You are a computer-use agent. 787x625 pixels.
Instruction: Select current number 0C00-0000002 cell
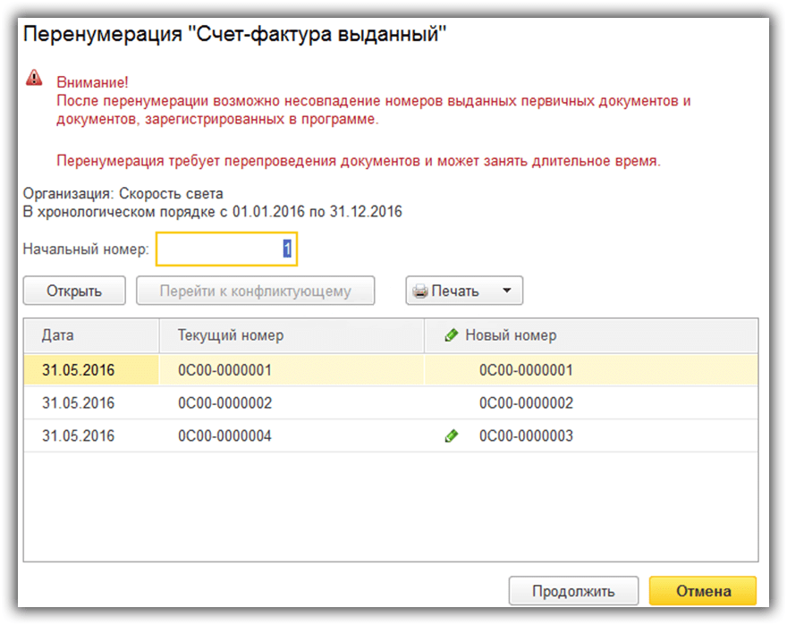click(224, 403)
